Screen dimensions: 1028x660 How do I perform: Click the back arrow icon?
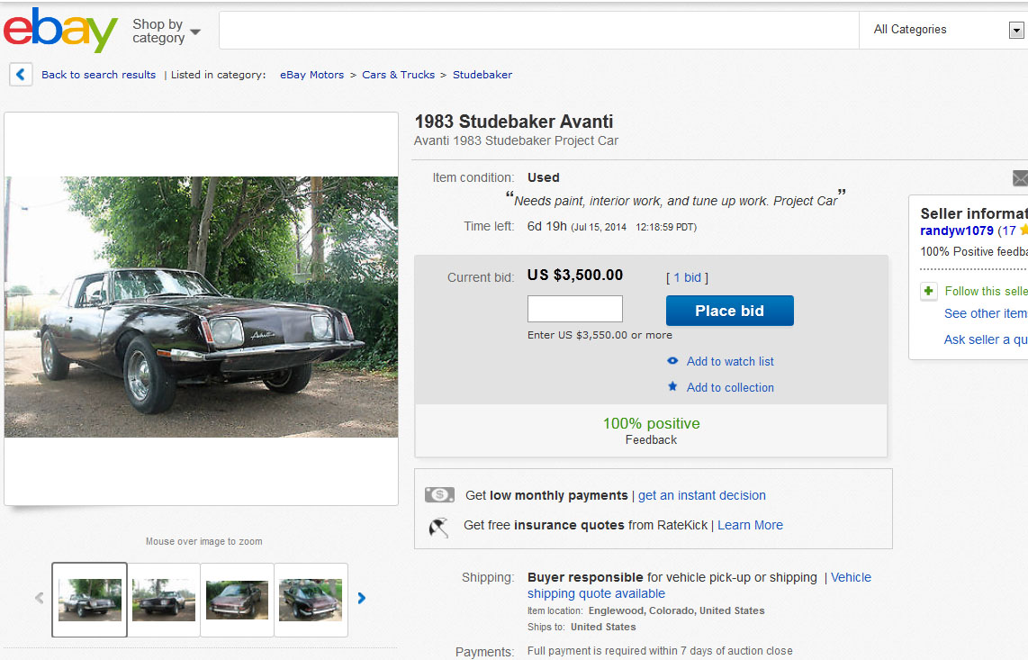(21, 75)
